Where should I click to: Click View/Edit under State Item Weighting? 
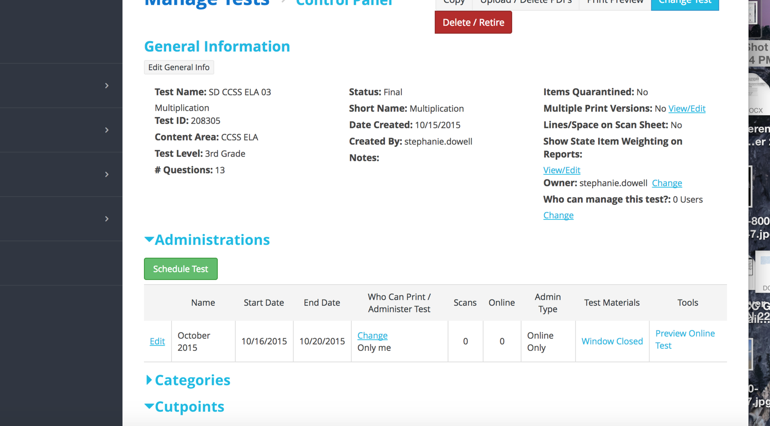562,170
